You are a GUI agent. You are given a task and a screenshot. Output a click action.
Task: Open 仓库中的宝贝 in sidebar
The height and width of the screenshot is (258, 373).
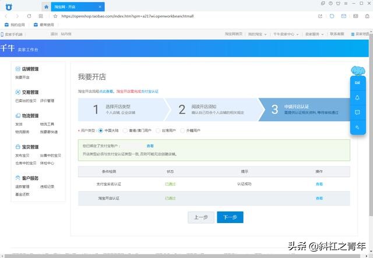26,163
